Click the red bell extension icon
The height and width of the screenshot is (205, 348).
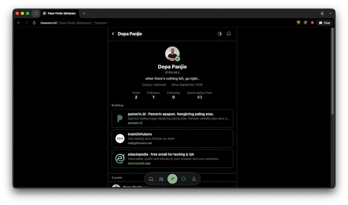[x=312, y=23]
